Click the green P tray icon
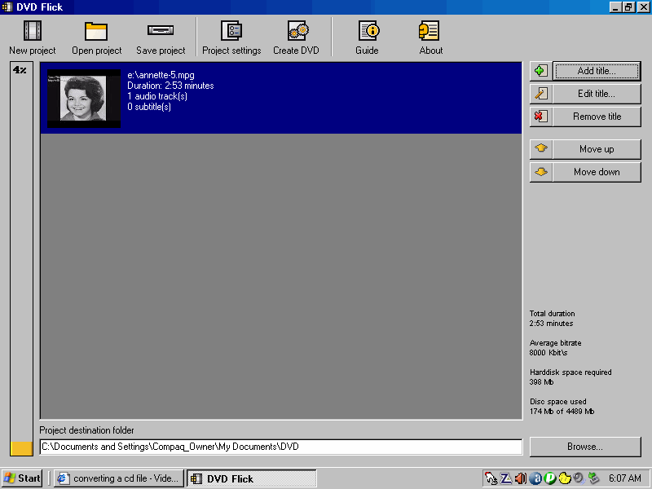This screenshot has width=652, height=489. pos(549,478)
